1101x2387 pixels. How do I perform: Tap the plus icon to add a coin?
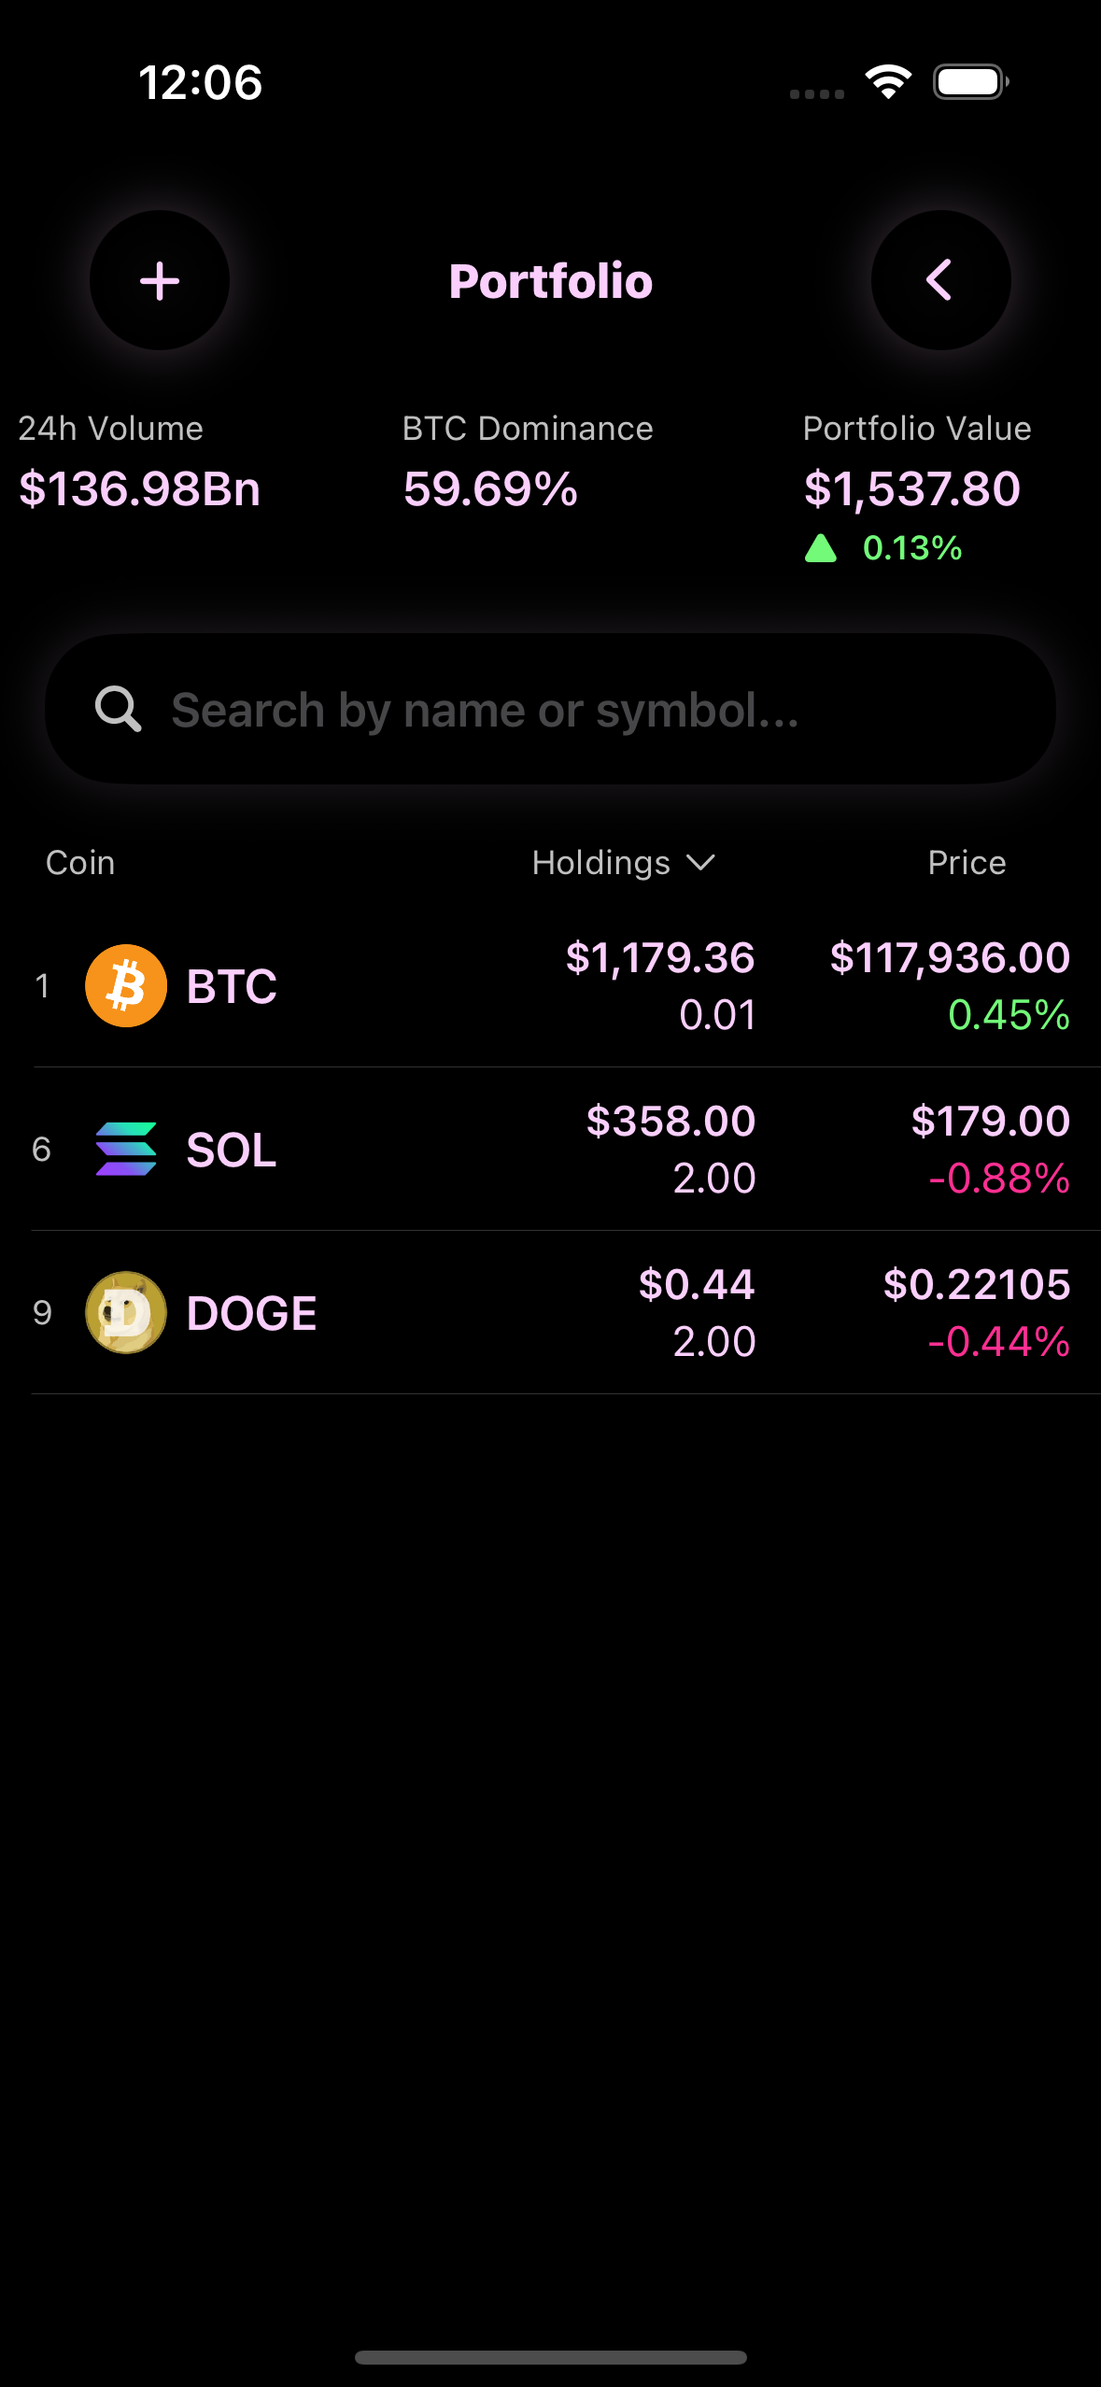click(x=160, y=280)
